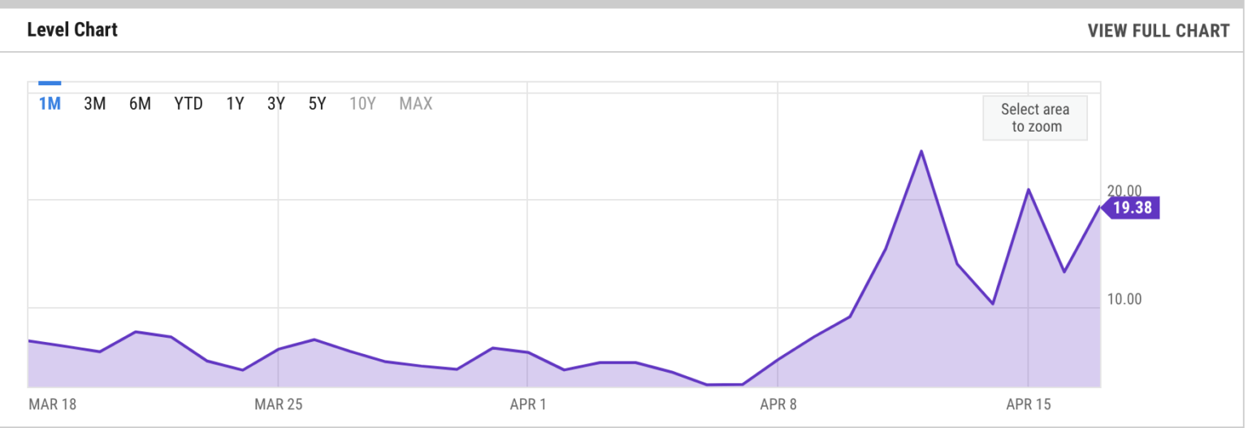Choose the 6M time period
This screenshot has height=428, width=1248.
point(140,104)
